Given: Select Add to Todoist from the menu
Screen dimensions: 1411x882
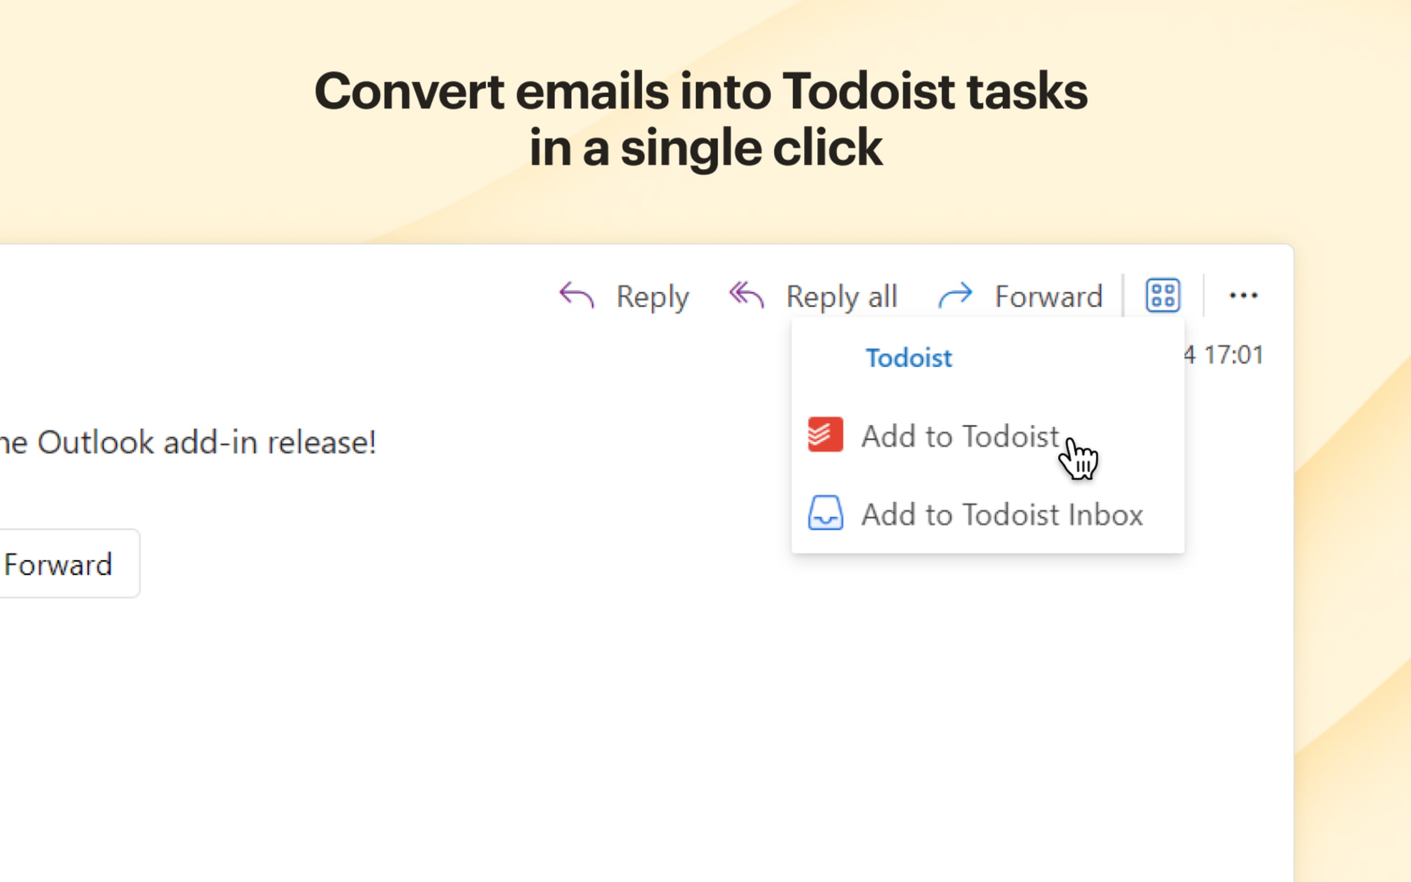Looking at the screenshot, I should point(960,437).
